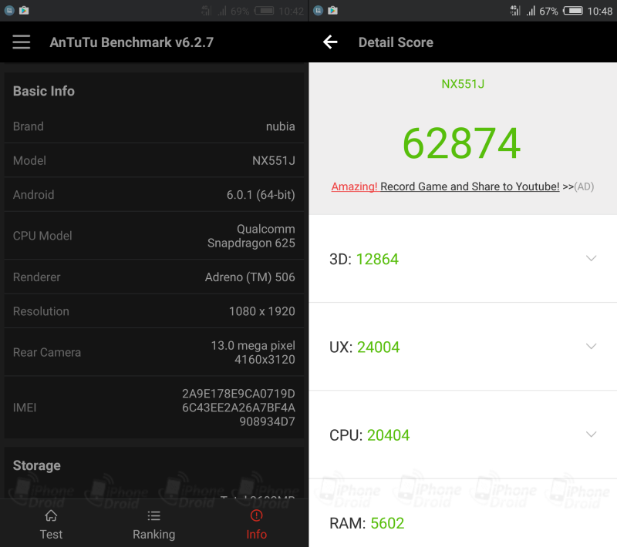Switch to the Ranking tab label

pyautogui.click(x=153, y=535)
